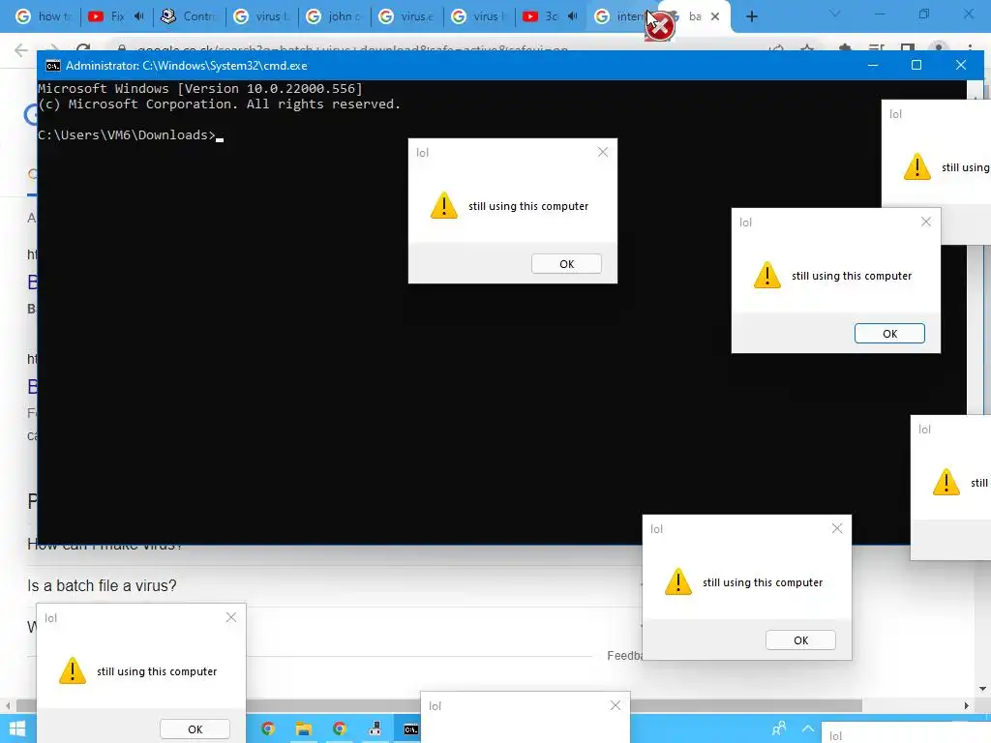The width and height of the screenshot is (991, 743).
Task: Open the YouTube '3c' tab
Action: click(x=542, y=16)
